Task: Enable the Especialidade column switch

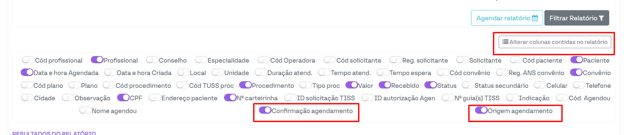Action: point(201,60)
